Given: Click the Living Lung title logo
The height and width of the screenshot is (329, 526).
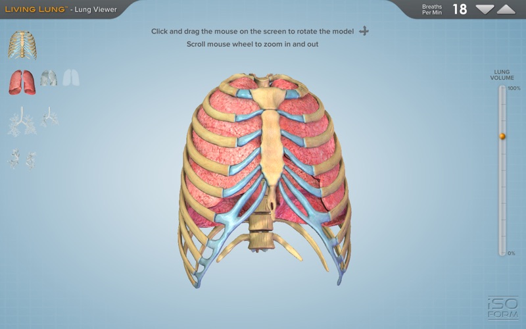Looking at the screenshot, I should pos(35,9).
